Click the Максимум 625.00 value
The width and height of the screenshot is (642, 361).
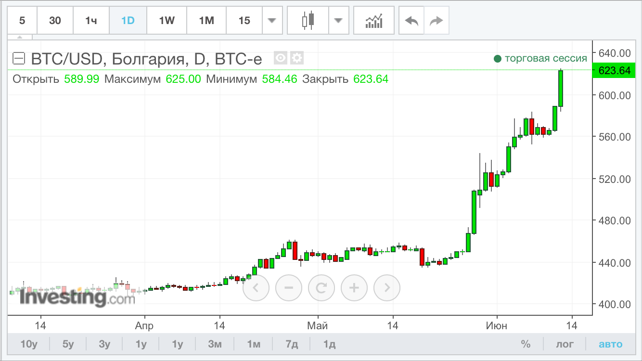coord(183,79)
